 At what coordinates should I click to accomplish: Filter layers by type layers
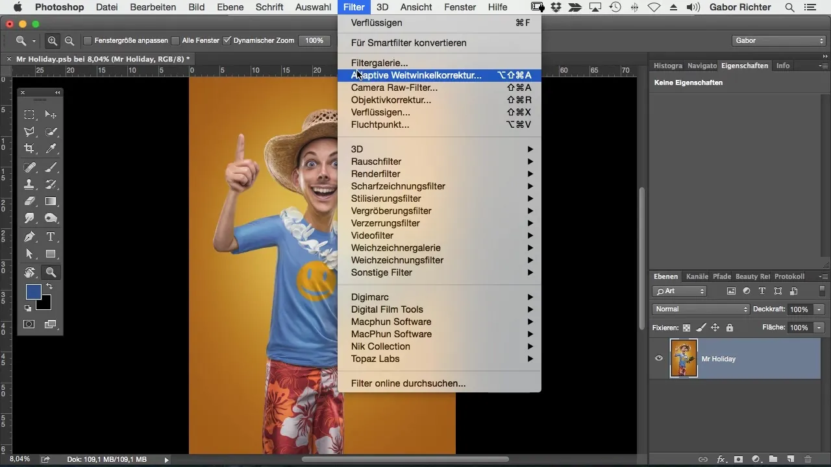pos(762,291)
